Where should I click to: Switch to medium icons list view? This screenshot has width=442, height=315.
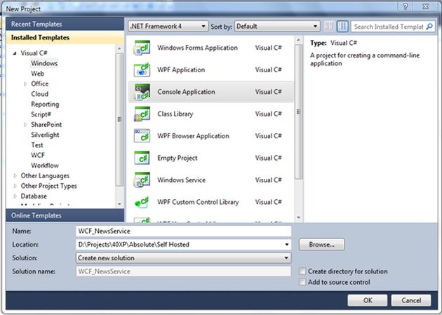coord(342,27)
